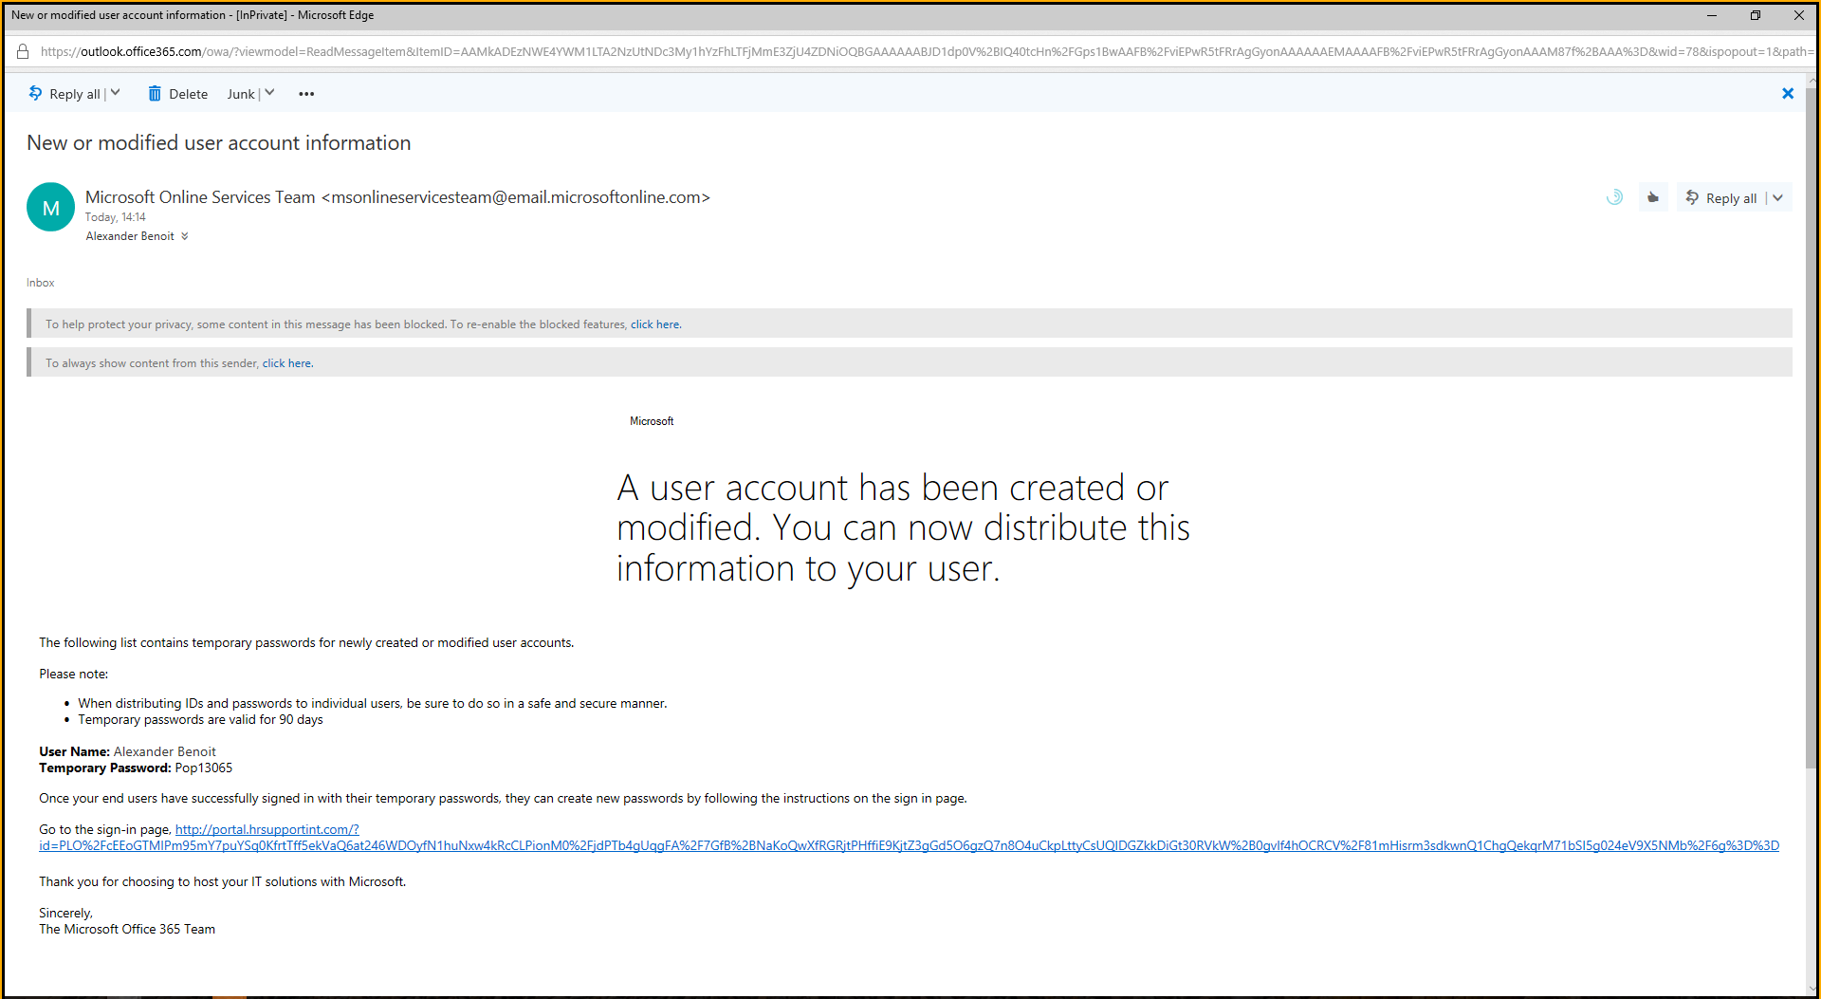The image size is (1821, 999).
Task: Select the URL in the browser address bar
Action: (569, 51)
